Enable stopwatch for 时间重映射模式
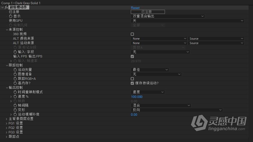Viewport: 253px width, 142px height. click(15, 92)
